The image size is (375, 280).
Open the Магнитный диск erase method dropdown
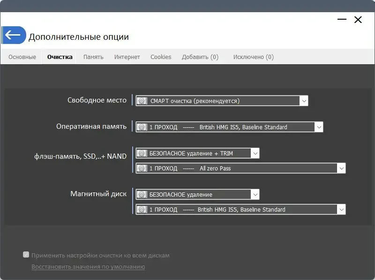[x=255, y=194]
